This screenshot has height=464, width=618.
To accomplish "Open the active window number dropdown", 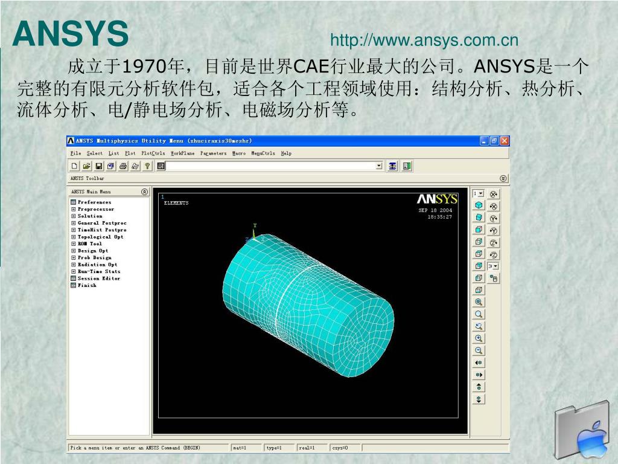I will [481, 193].
